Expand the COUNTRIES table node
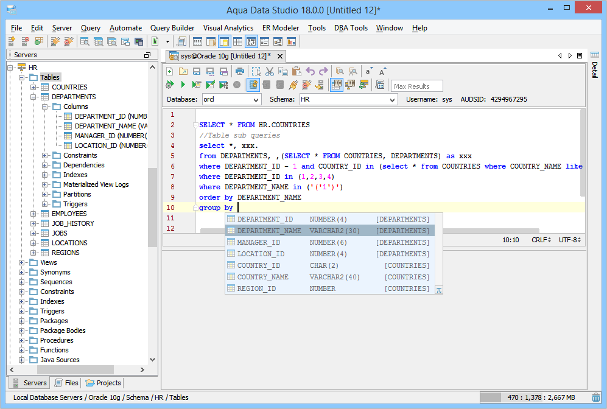This screenshot has width=607, height=409. coord(33,87)
